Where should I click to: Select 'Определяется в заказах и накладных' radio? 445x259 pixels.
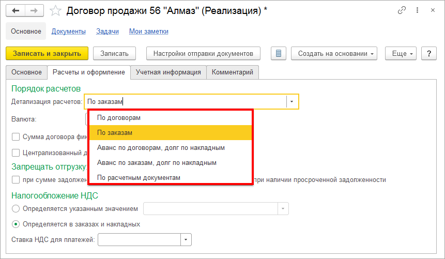click(16, 224)
